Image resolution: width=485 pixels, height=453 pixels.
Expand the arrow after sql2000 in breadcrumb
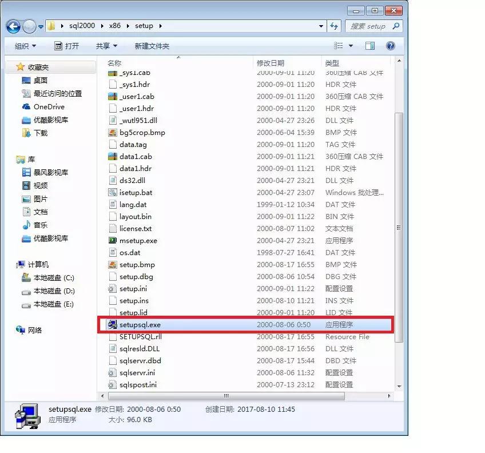click(102, 26)
